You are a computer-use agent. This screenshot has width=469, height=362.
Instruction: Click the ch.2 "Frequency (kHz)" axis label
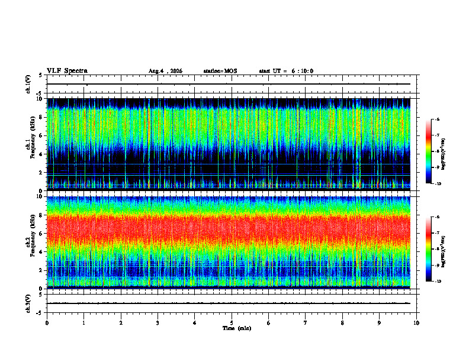click(33, 235)
